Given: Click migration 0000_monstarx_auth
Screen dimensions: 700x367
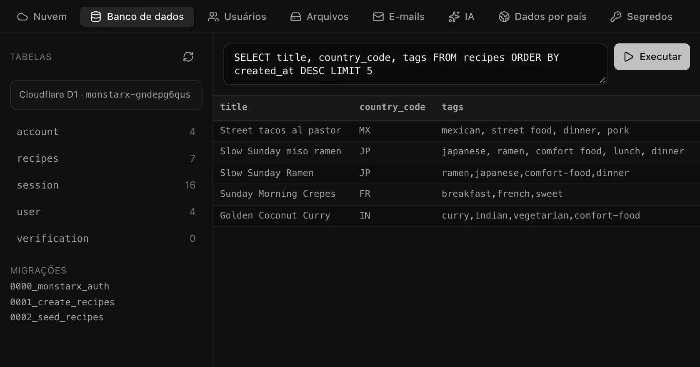Looking at the screenshot, I should pyautogui.click(x=60, y=287).
